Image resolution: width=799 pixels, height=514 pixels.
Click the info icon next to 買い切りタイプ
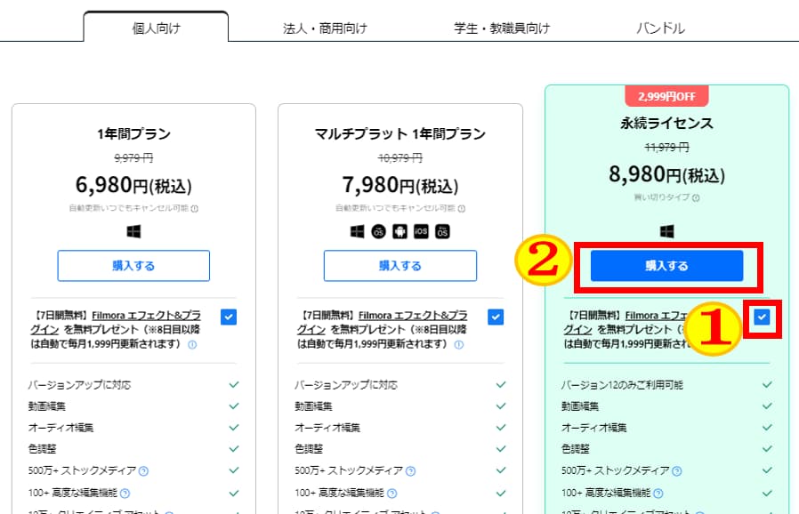(x=696, y=197)
